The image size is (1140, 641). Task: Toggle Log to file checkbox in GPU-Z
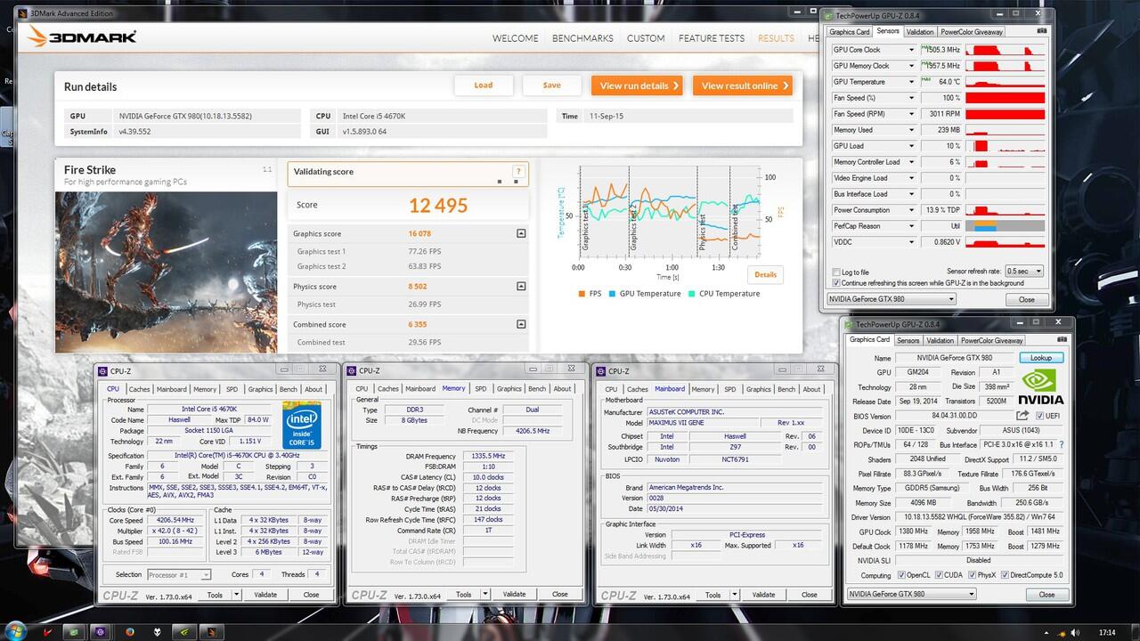point(835,272)
